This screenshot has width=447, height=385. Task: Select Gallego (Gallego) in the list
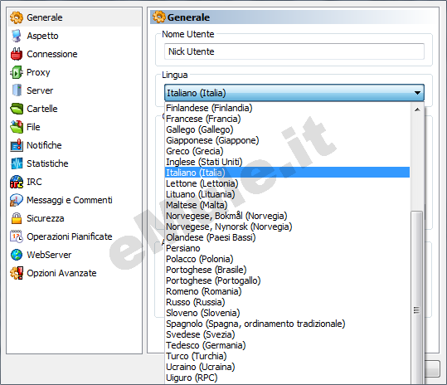click(287, 129)
